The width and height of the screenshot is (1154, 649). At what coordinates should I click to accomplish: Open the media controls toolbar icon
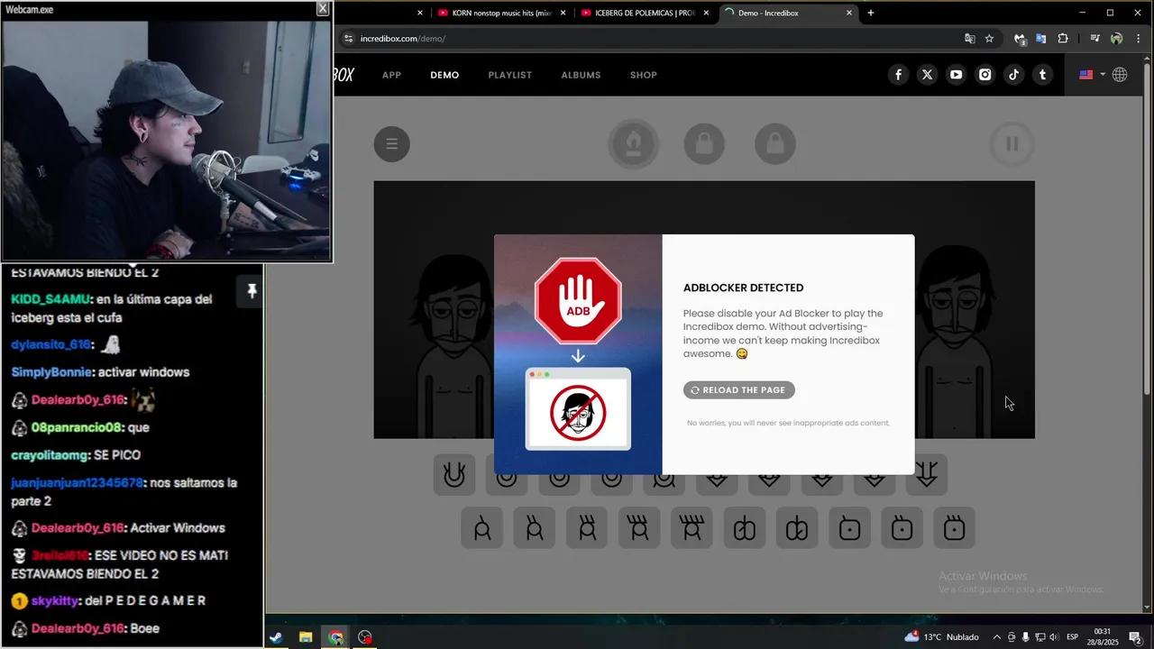pos(1094,39)
